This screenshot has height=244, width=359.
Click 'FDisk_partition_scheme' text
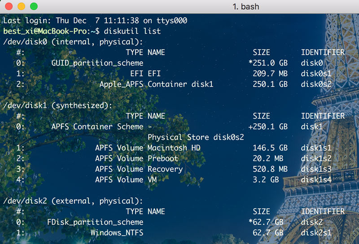click(x=95, y=222)
